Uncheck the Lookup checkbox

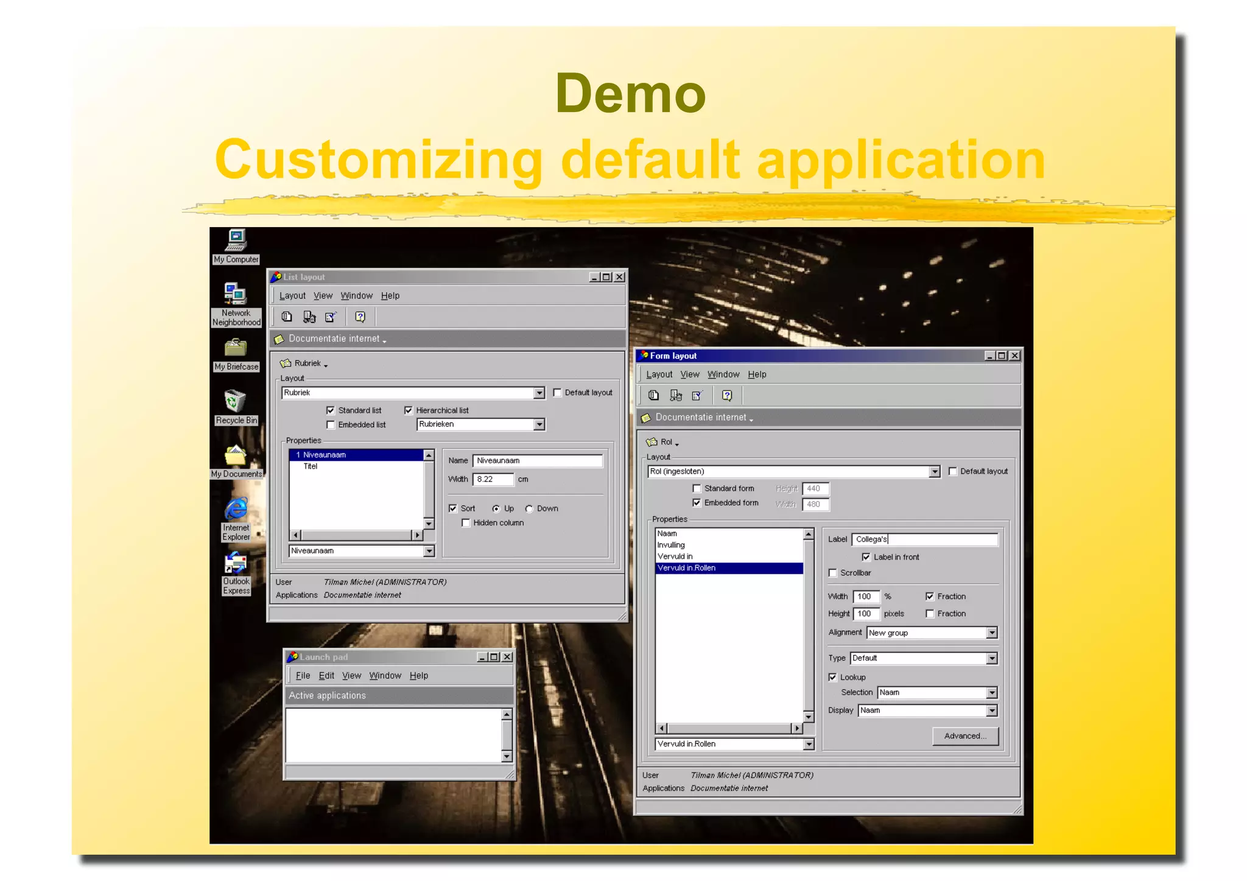pos(833,677)
